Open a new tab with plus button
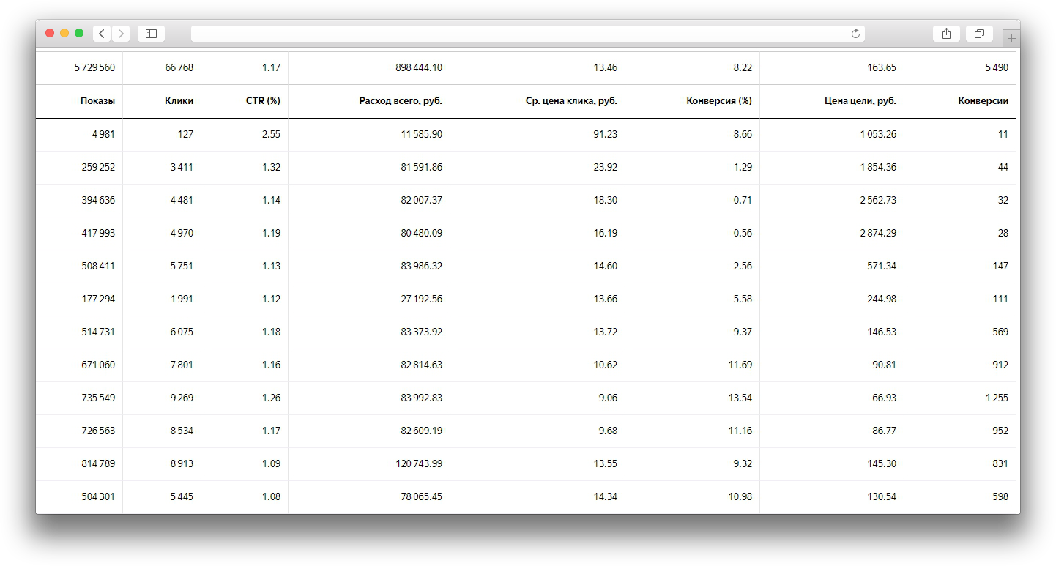 1011,38
